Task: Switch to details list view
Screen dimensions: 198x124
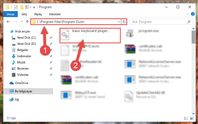Action: 186,118
